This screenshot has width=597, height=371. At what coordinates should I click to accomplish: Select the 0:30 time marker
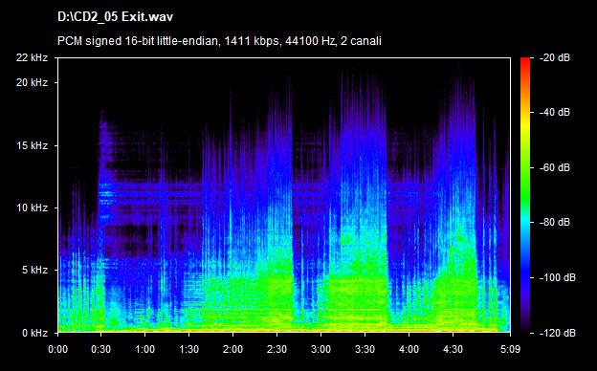pyautogui.click(x=100, y=349)
